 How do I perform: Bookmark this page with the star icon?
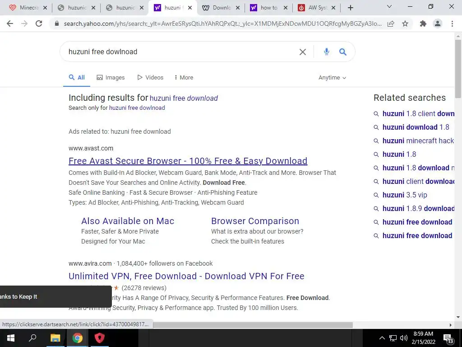pyautogui.click(x=405, y=23)
